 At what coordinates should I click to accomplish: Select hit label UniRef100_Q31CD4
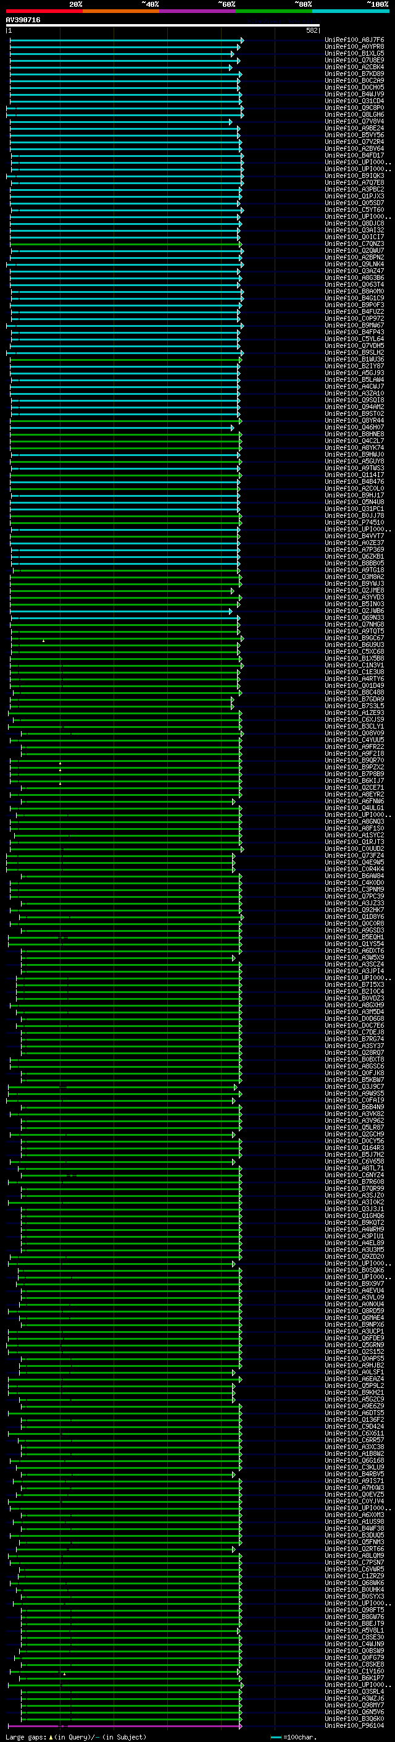click(x=354, y=101)
